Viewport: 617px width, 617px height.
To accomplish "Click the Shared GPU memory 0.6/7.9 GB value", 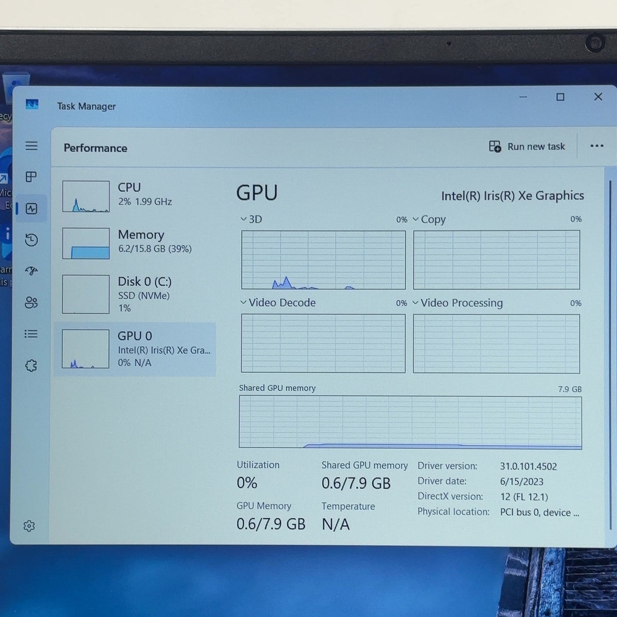I will tap(356, 483).
